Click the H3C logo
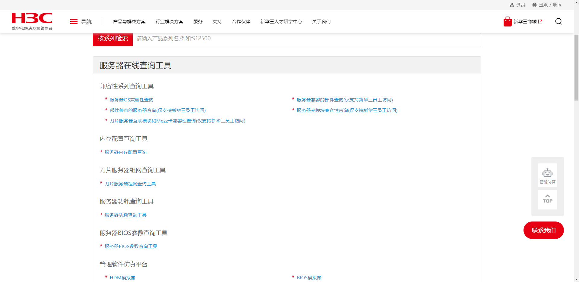579x282 pixels. [32, 18]
